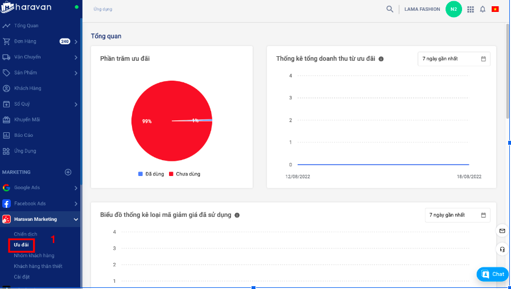The width and height of the screenshot is (511, 289).
Task: Toggle Đã dùng legend blue swatch
Action: pyautogui.click(x=141, y=174)
